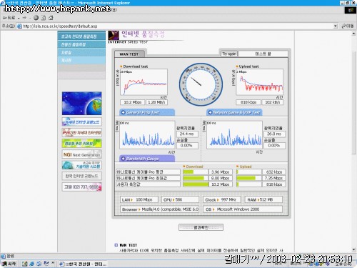
Task: Select the 1.28 MB/s download value
Action: point(156,102)
